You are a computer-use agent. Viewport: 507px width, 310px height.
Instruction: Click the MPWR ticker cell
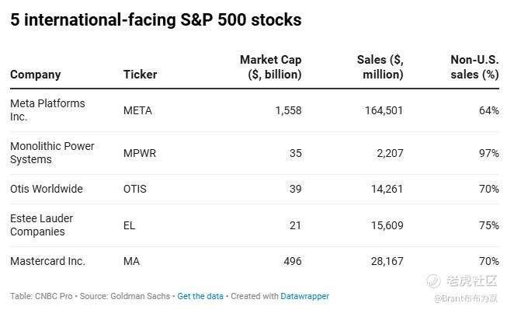(x=140, y=153)
